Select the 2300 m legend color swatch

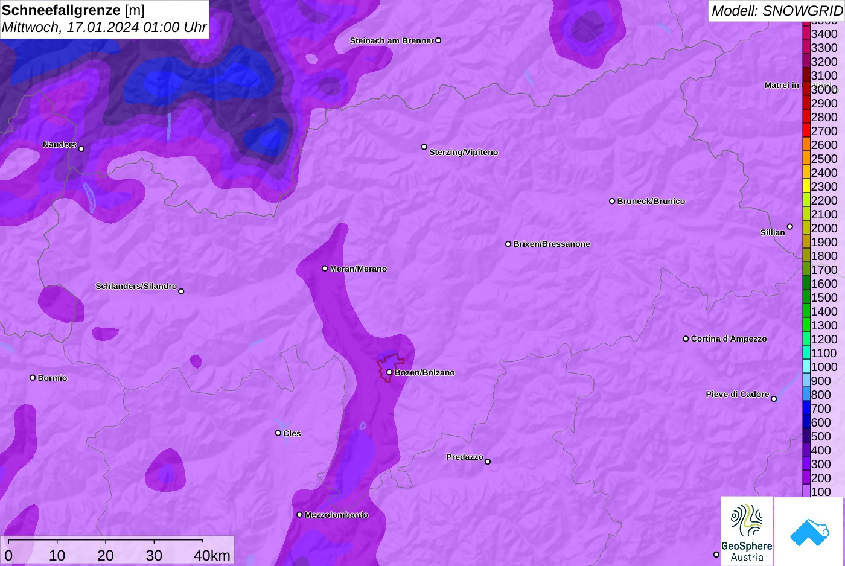(806, 186)
